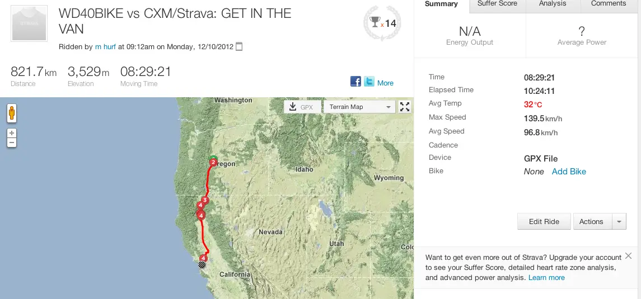Click the trophy achievements badge
Screen dimensions: 641x299
pyautogui.click(x=382, y=23)
